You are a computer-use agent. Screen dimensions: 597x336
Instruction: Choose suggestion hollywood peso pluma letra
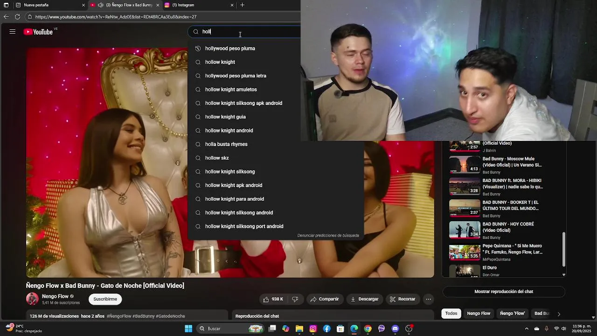tap(275, 76)
